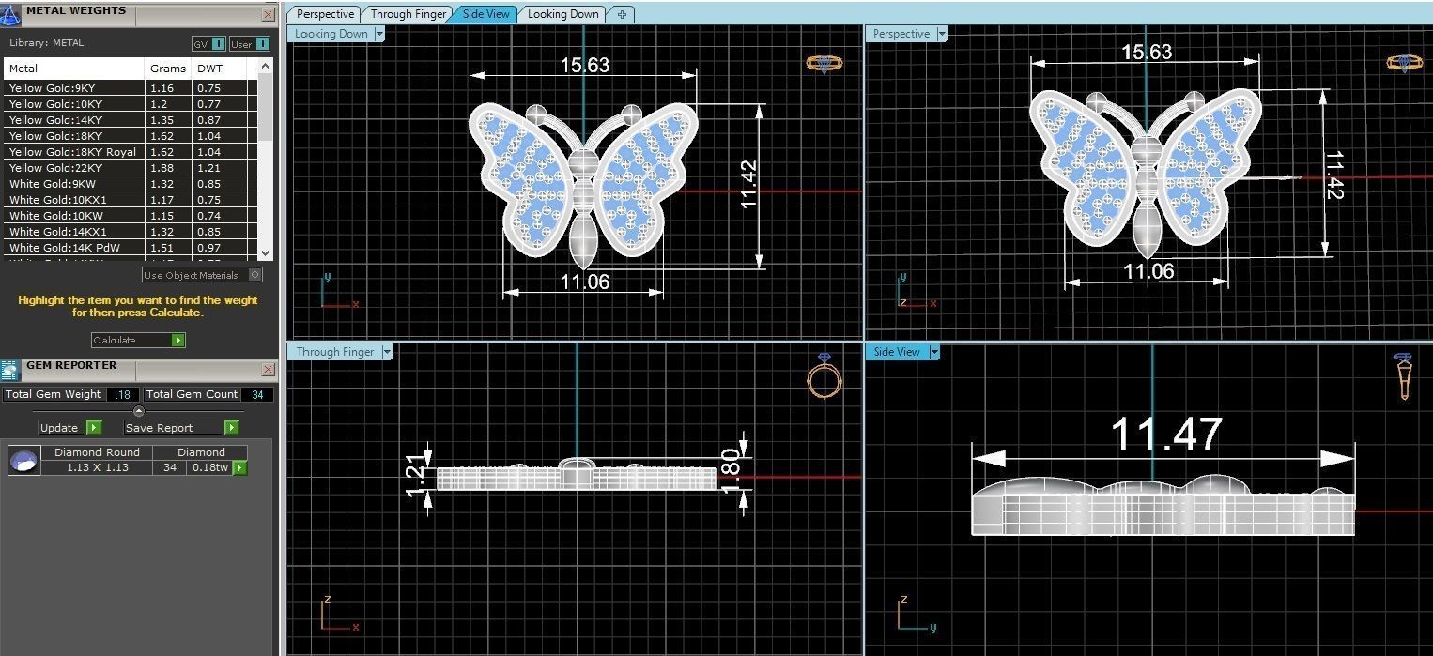The height and width of the screenshot is (656, 1433).
Task: Open the Side View viewport dropdown
Action: 934,351
